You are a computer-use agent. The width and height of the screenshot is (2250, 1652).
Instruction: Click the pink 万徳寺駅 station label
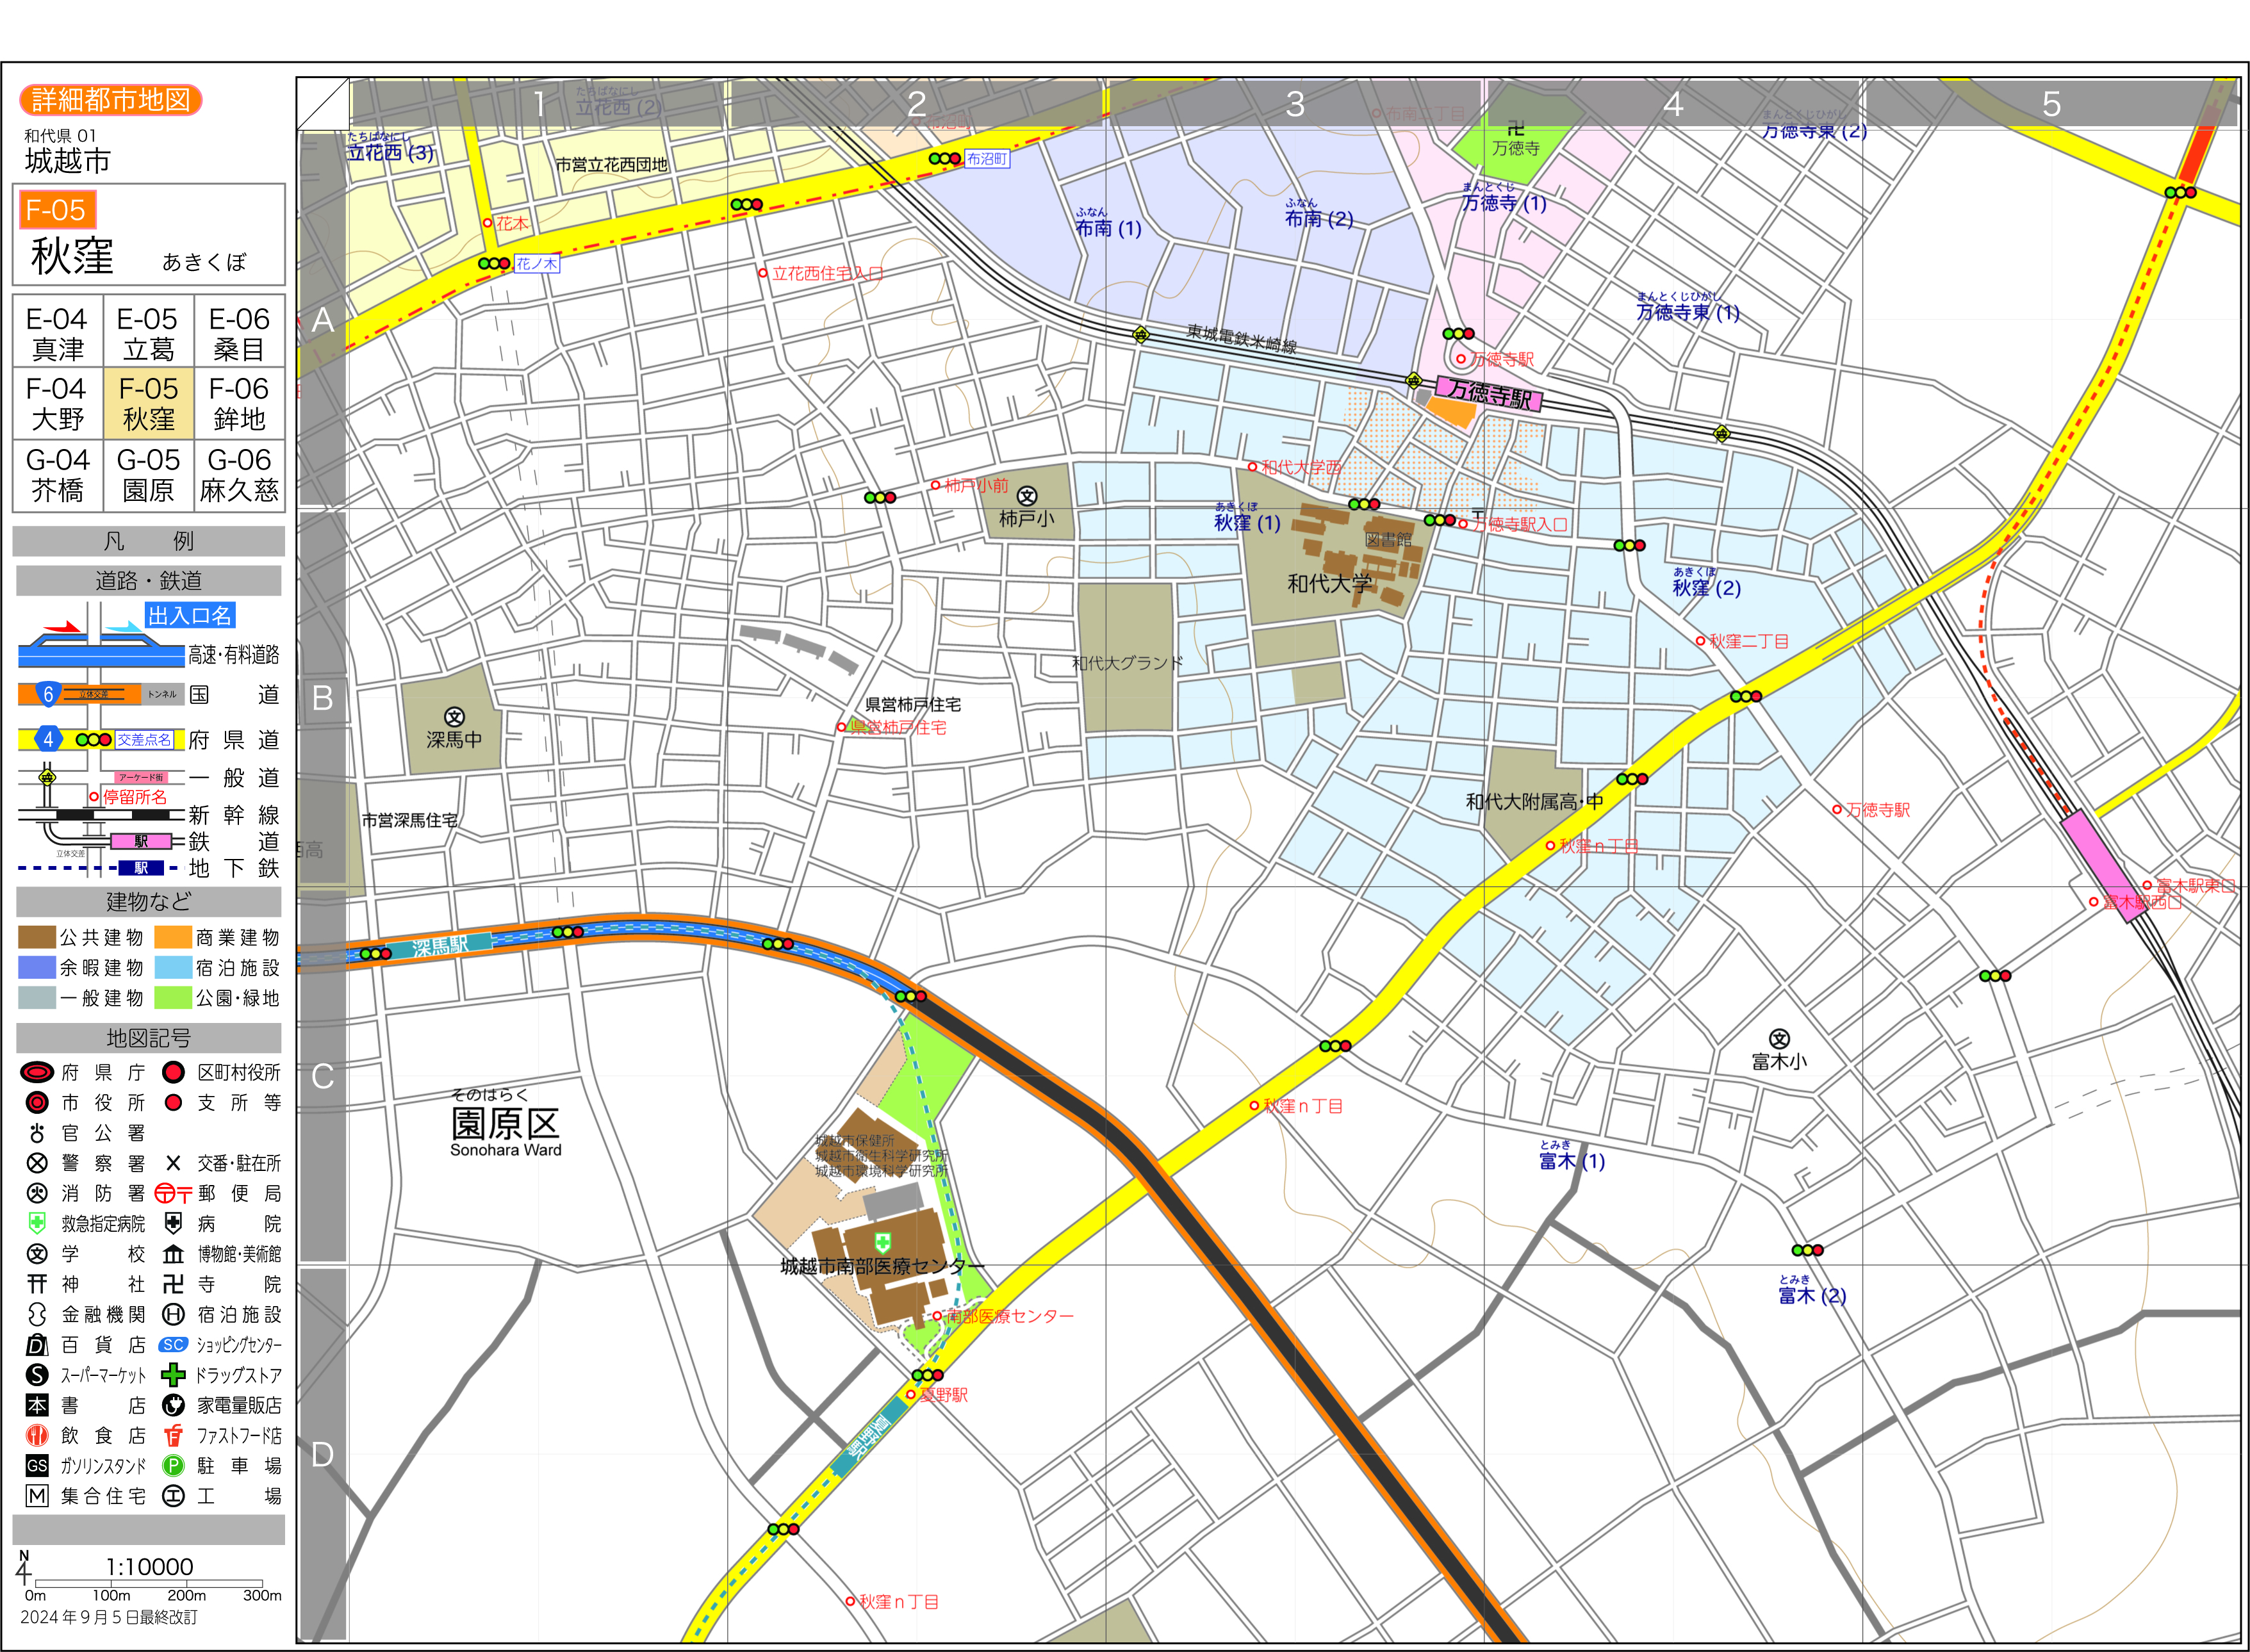point(1489,394)
